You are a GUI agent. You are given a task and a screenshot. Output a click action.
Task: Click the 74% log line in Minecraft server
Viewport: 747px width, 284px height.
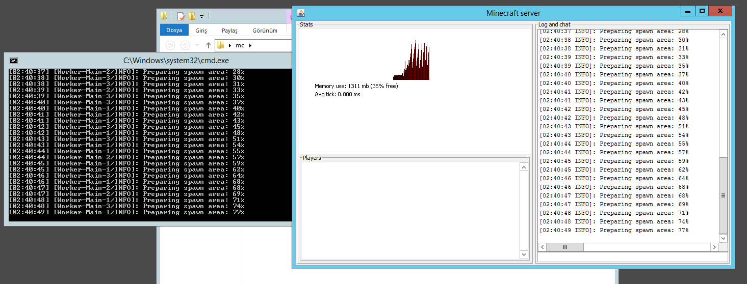pos(614,222)
